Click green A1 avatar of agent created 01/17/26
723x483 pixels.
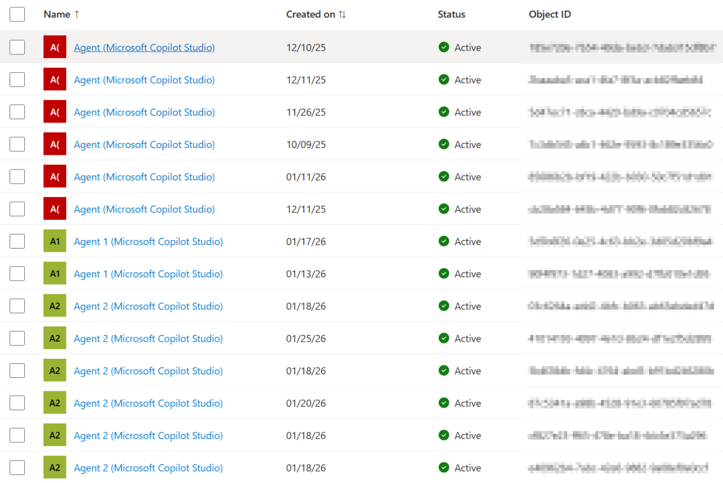pyautogui.click(x=55, y=242)
